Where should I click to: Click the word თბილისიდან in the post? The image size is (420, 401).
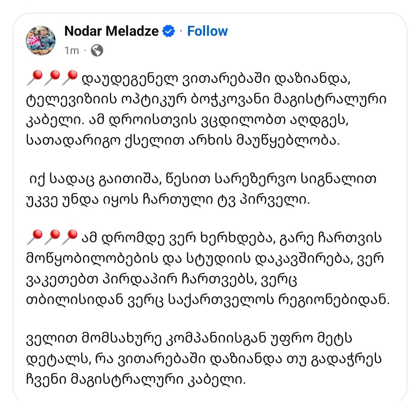click(75, 300)
